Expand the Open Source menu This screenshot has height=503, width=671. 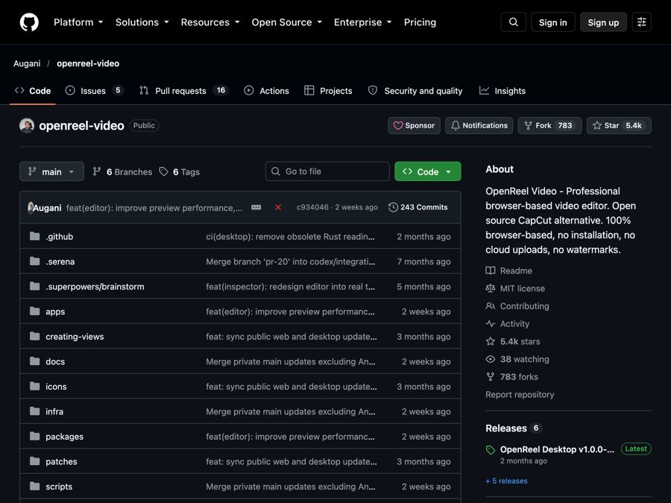point(287,22)
